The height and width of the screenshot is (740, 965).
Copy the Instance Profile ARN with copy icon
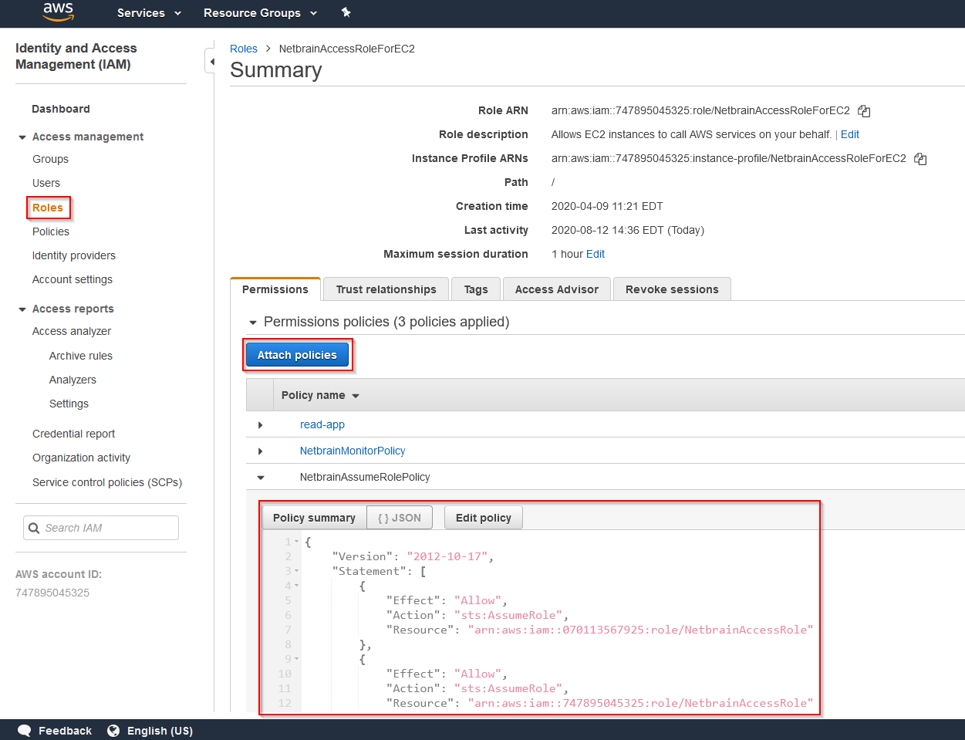point(920,159)
